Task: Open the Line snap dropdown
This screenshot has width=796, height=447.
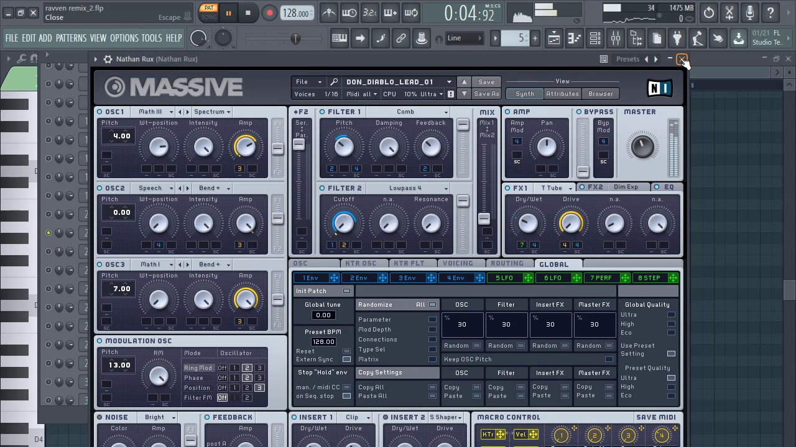Action: pyautogui.click(x=465, y=38)
